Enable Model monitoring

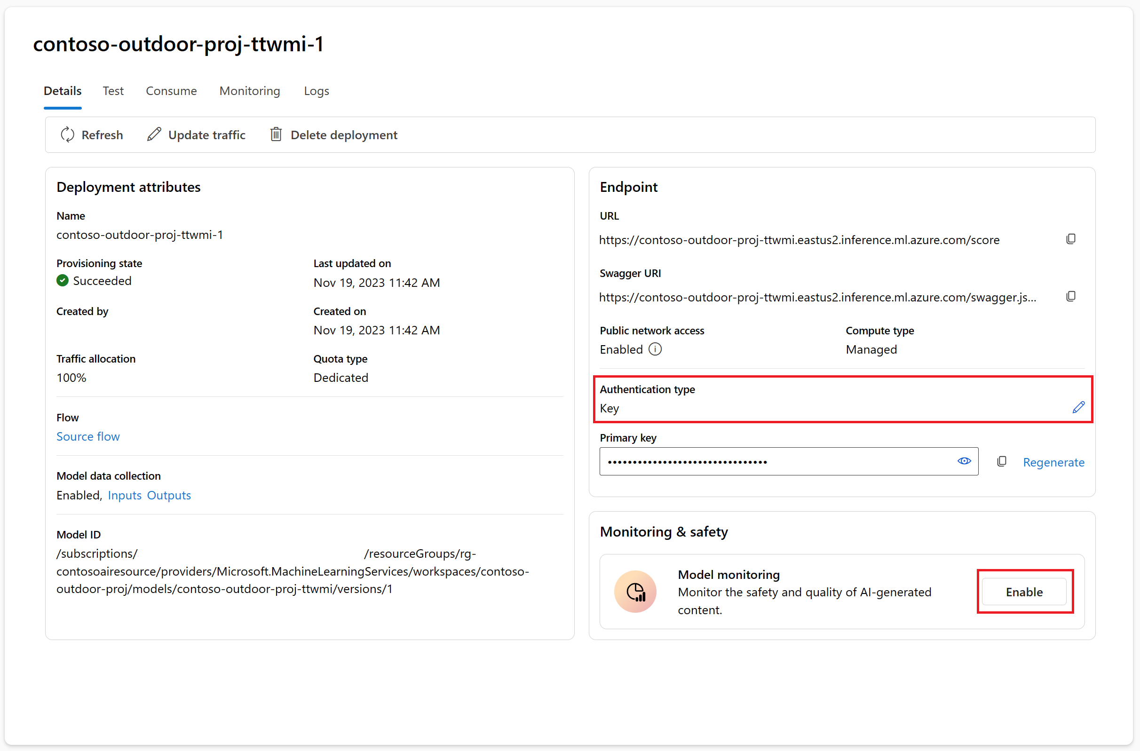[x=1024, y=592]
